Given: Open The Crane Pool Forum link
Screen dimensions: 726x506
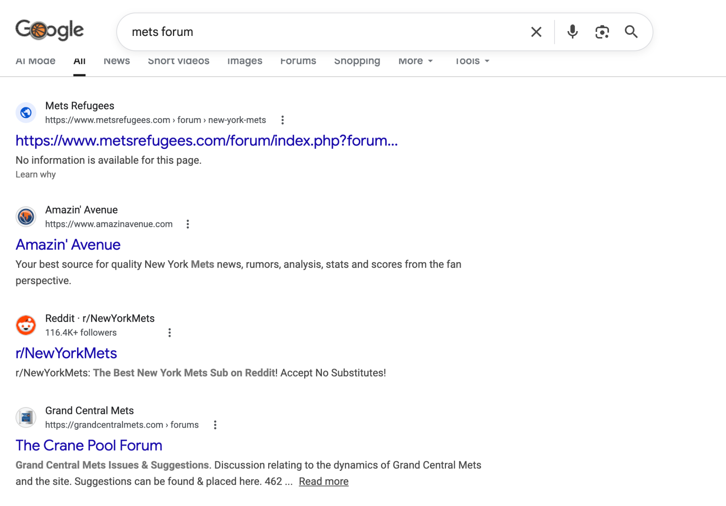Looking at the screenshot, I should tap(89, 446).
